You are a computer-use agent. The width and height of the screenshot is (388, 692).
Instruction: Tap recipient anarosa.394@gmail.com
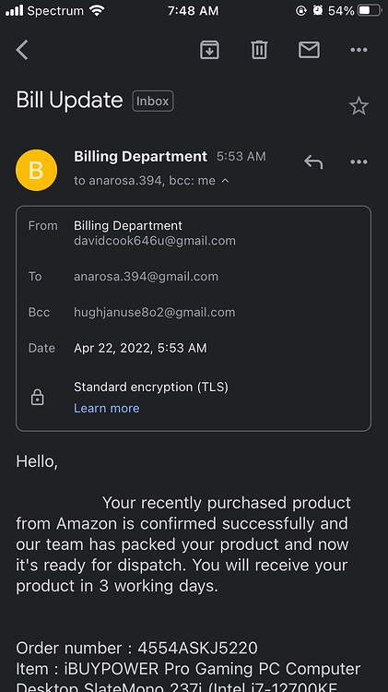[146, 277]
